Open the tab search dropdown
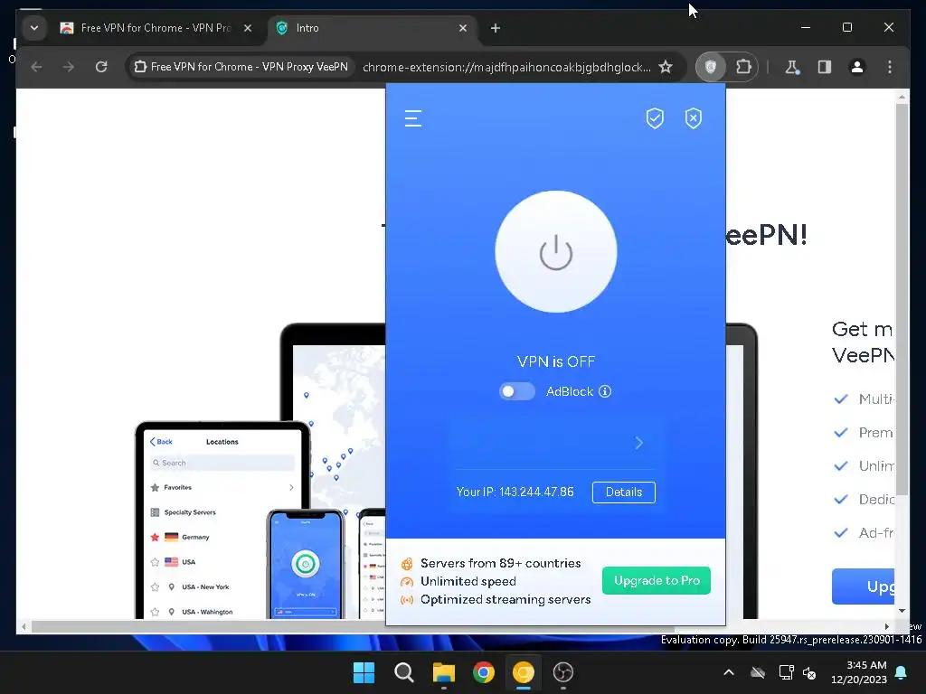 coord(34,28)
